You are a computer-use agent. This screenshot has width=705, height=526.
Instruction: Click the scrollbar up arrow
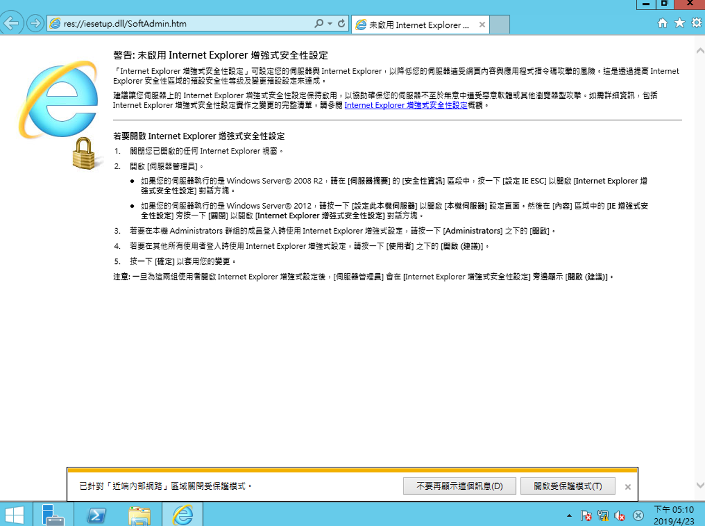(700, 51)
